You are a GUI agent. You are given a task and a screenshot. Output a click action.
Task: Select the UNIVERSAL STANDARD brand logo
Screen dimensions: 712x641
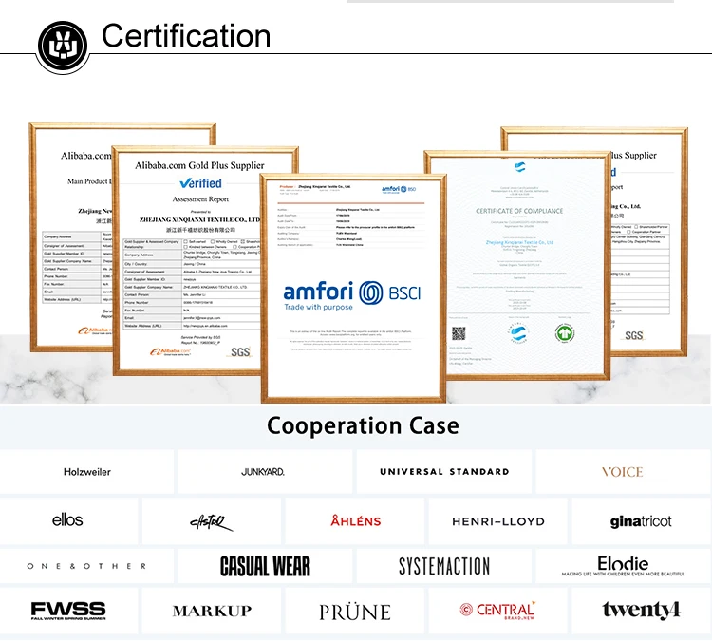click(444, 472)
